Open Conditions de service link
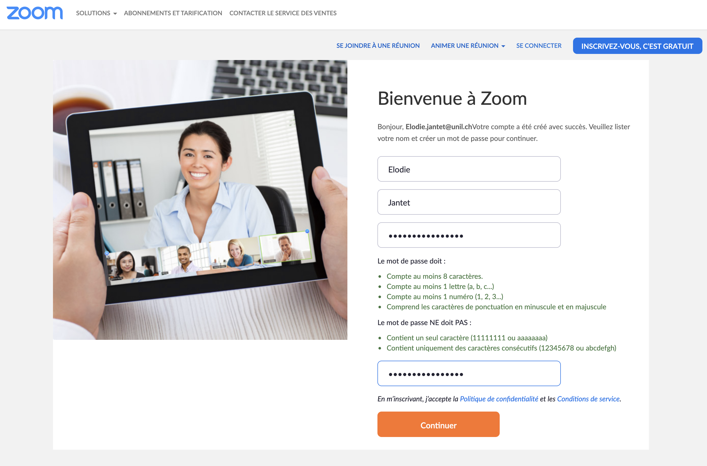Image resolution: width=707 pixels, height=466 pixels. coord(588,399)
